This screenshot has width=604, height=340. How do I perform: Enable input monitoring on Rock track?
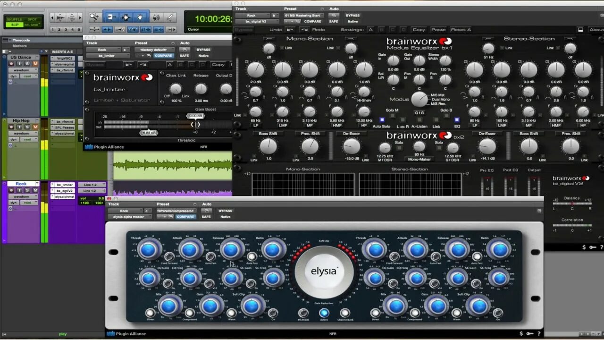tap(19, 190)
